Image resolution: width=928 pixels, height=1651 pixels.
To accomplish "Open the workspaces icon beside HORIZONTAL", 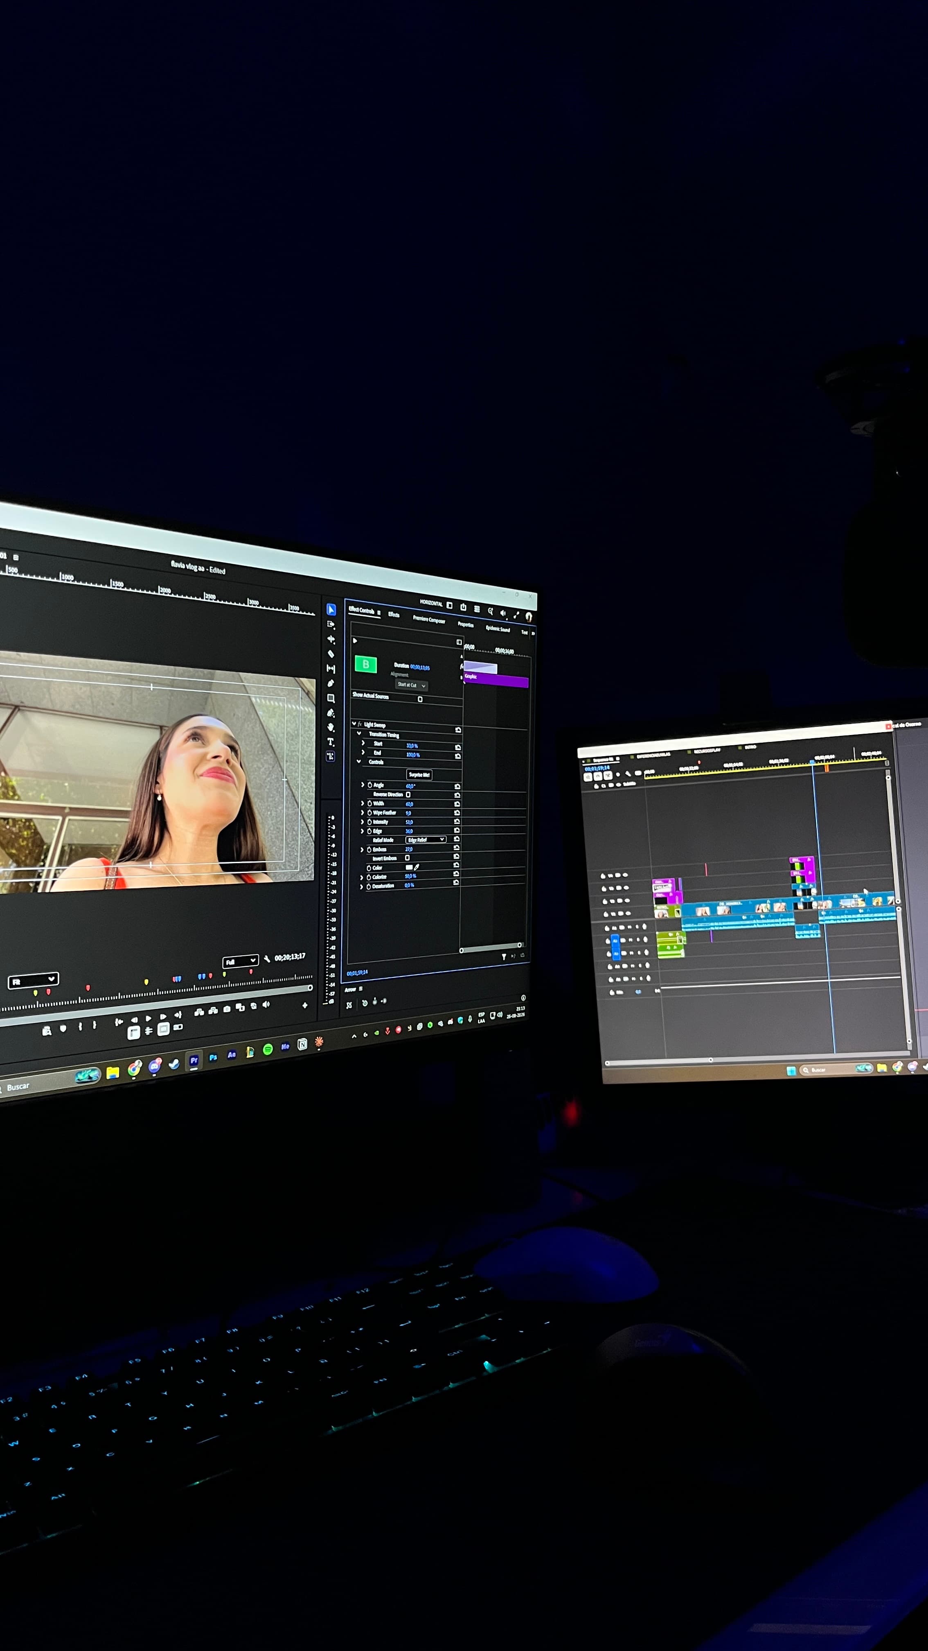I will pyautogui.click(x=450, y=605).
